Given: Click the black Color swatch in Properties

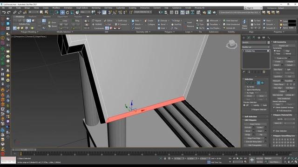Looking at the screenshot, I should pos(292,21).
